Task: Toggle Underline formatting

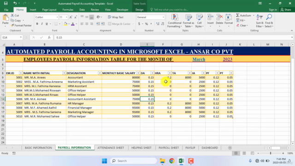Action: [47, 24]
